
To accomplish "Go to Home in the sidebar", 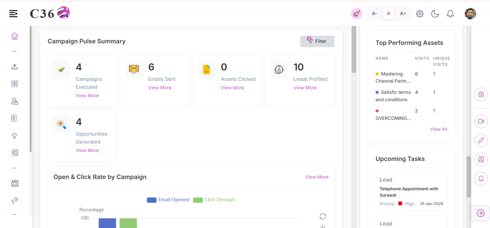I will pos(15,36).
